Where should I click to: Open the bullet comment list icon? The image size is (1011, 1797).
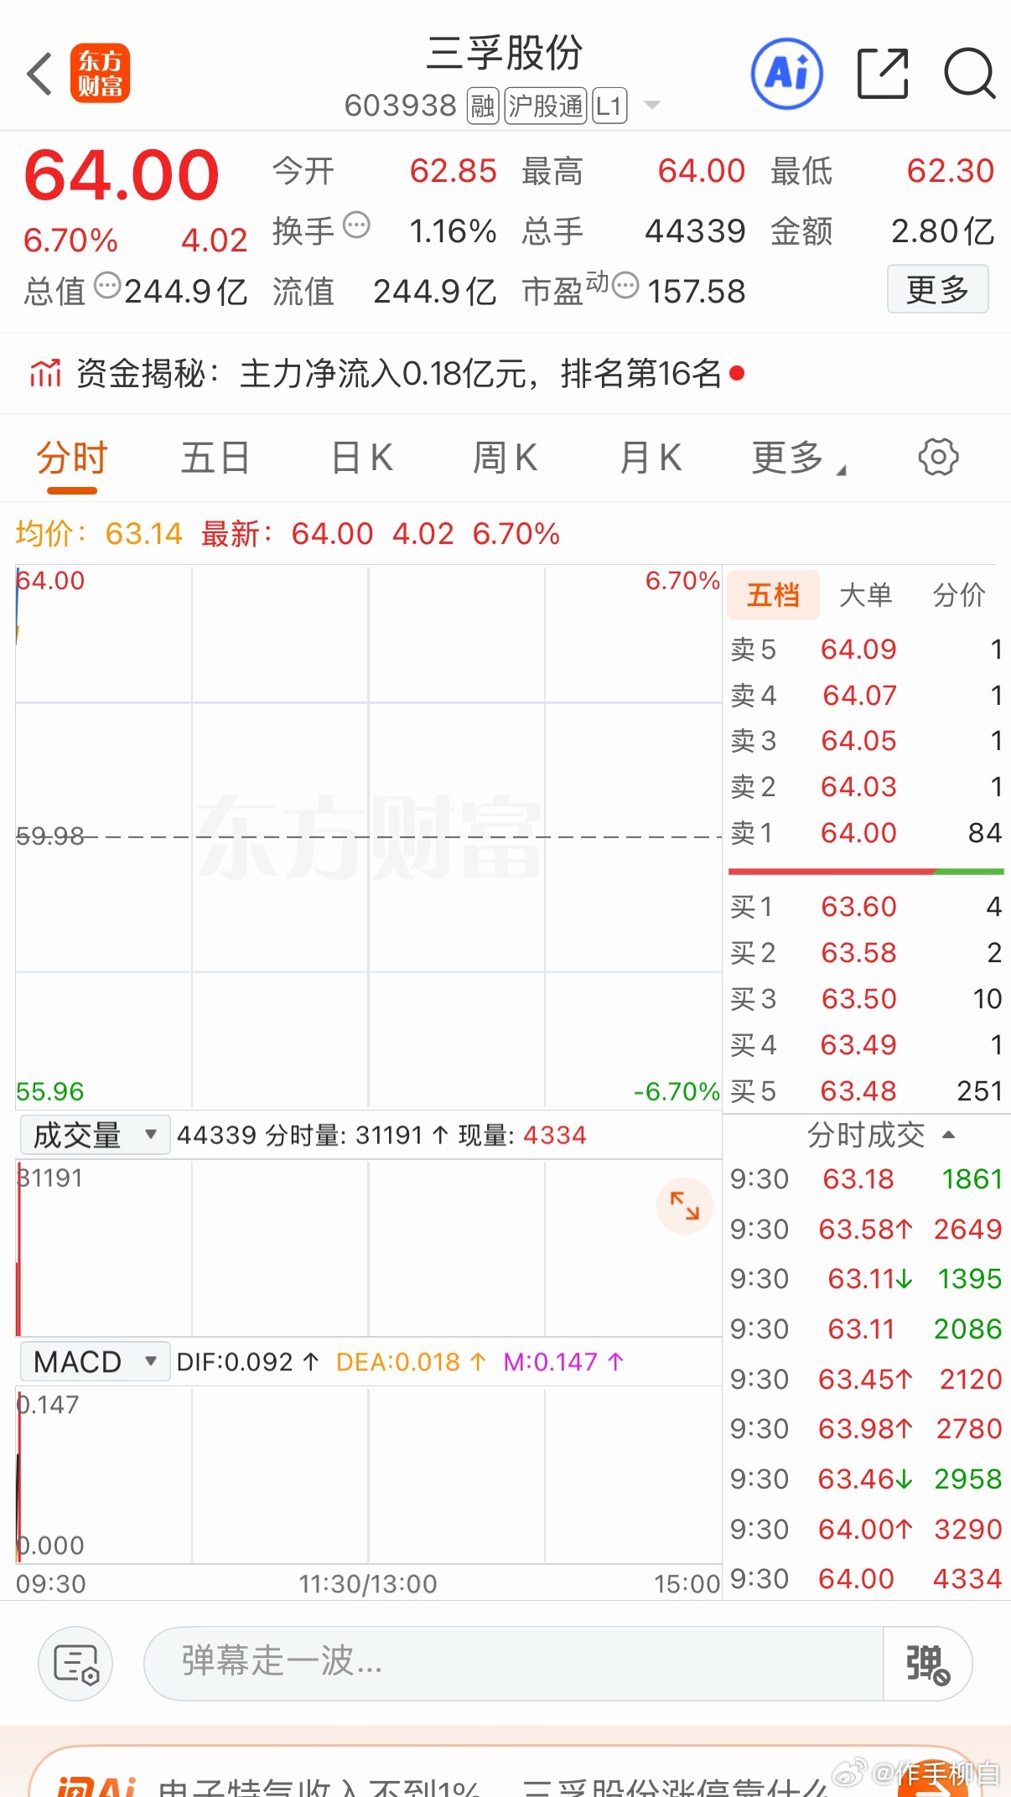pos(75,1663)
